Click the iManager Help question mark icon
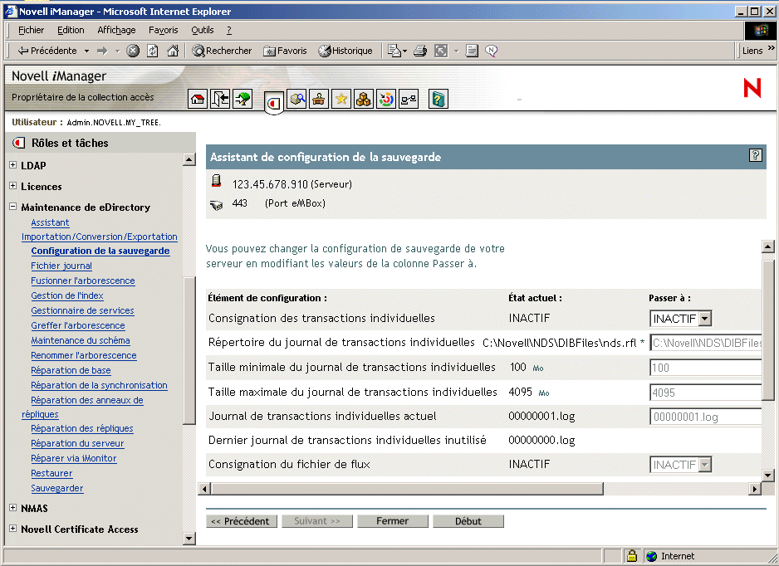This screenshot has width=779, height=566. tap(438, 99)
